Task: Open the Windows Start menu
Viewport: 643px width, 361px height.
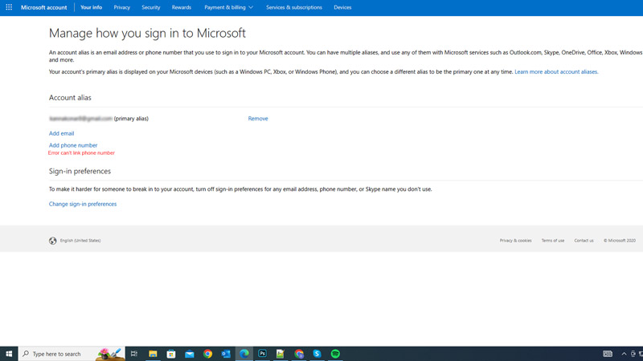Action: [x=9, y=354]
